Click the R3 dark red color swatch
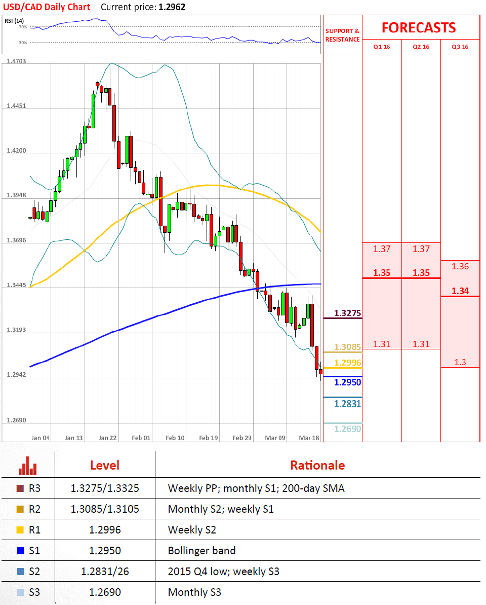The image size is (486, 605). click(x=20, y=488)
